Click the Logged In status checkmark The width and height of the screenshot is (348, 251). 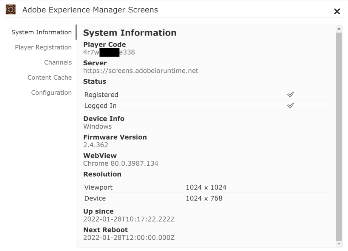click(x=290, y=106)
